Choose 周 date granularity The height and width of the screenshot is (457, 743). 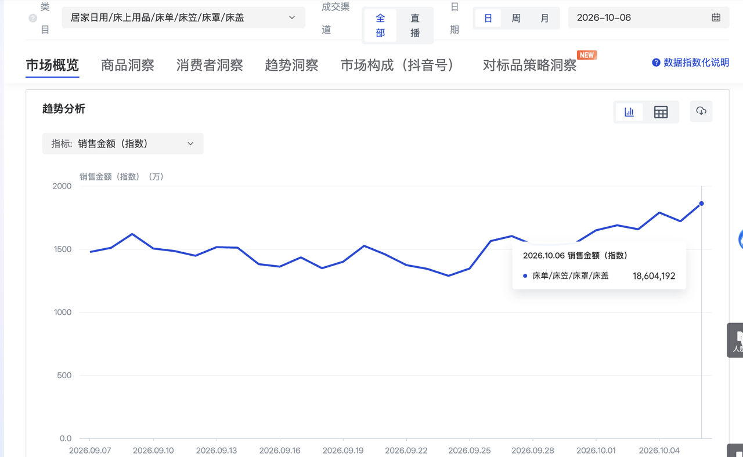[516, 18]
